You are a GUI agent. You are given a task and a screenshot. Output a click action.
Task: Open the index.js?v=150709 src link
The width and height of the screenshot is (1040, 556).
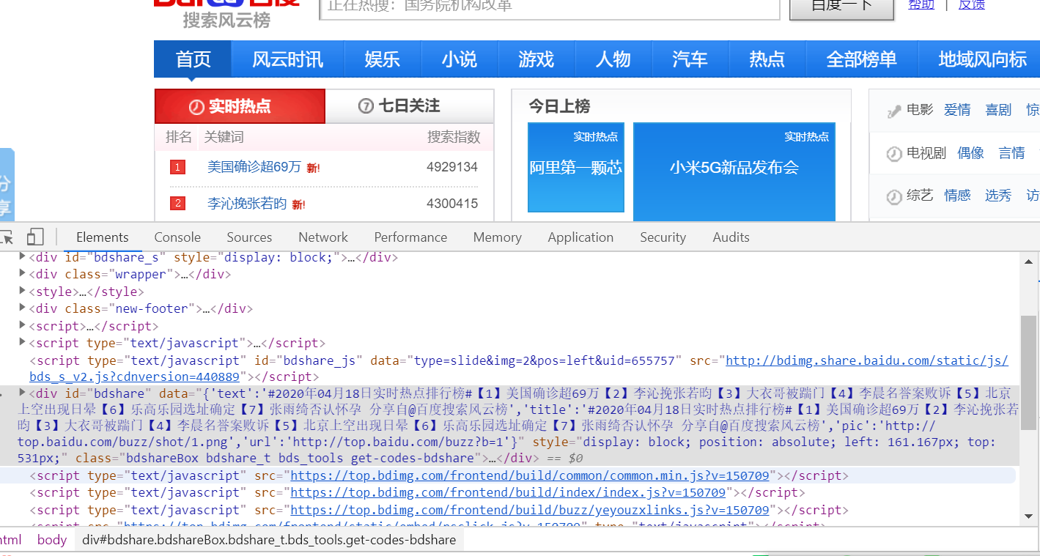[508, 493]
